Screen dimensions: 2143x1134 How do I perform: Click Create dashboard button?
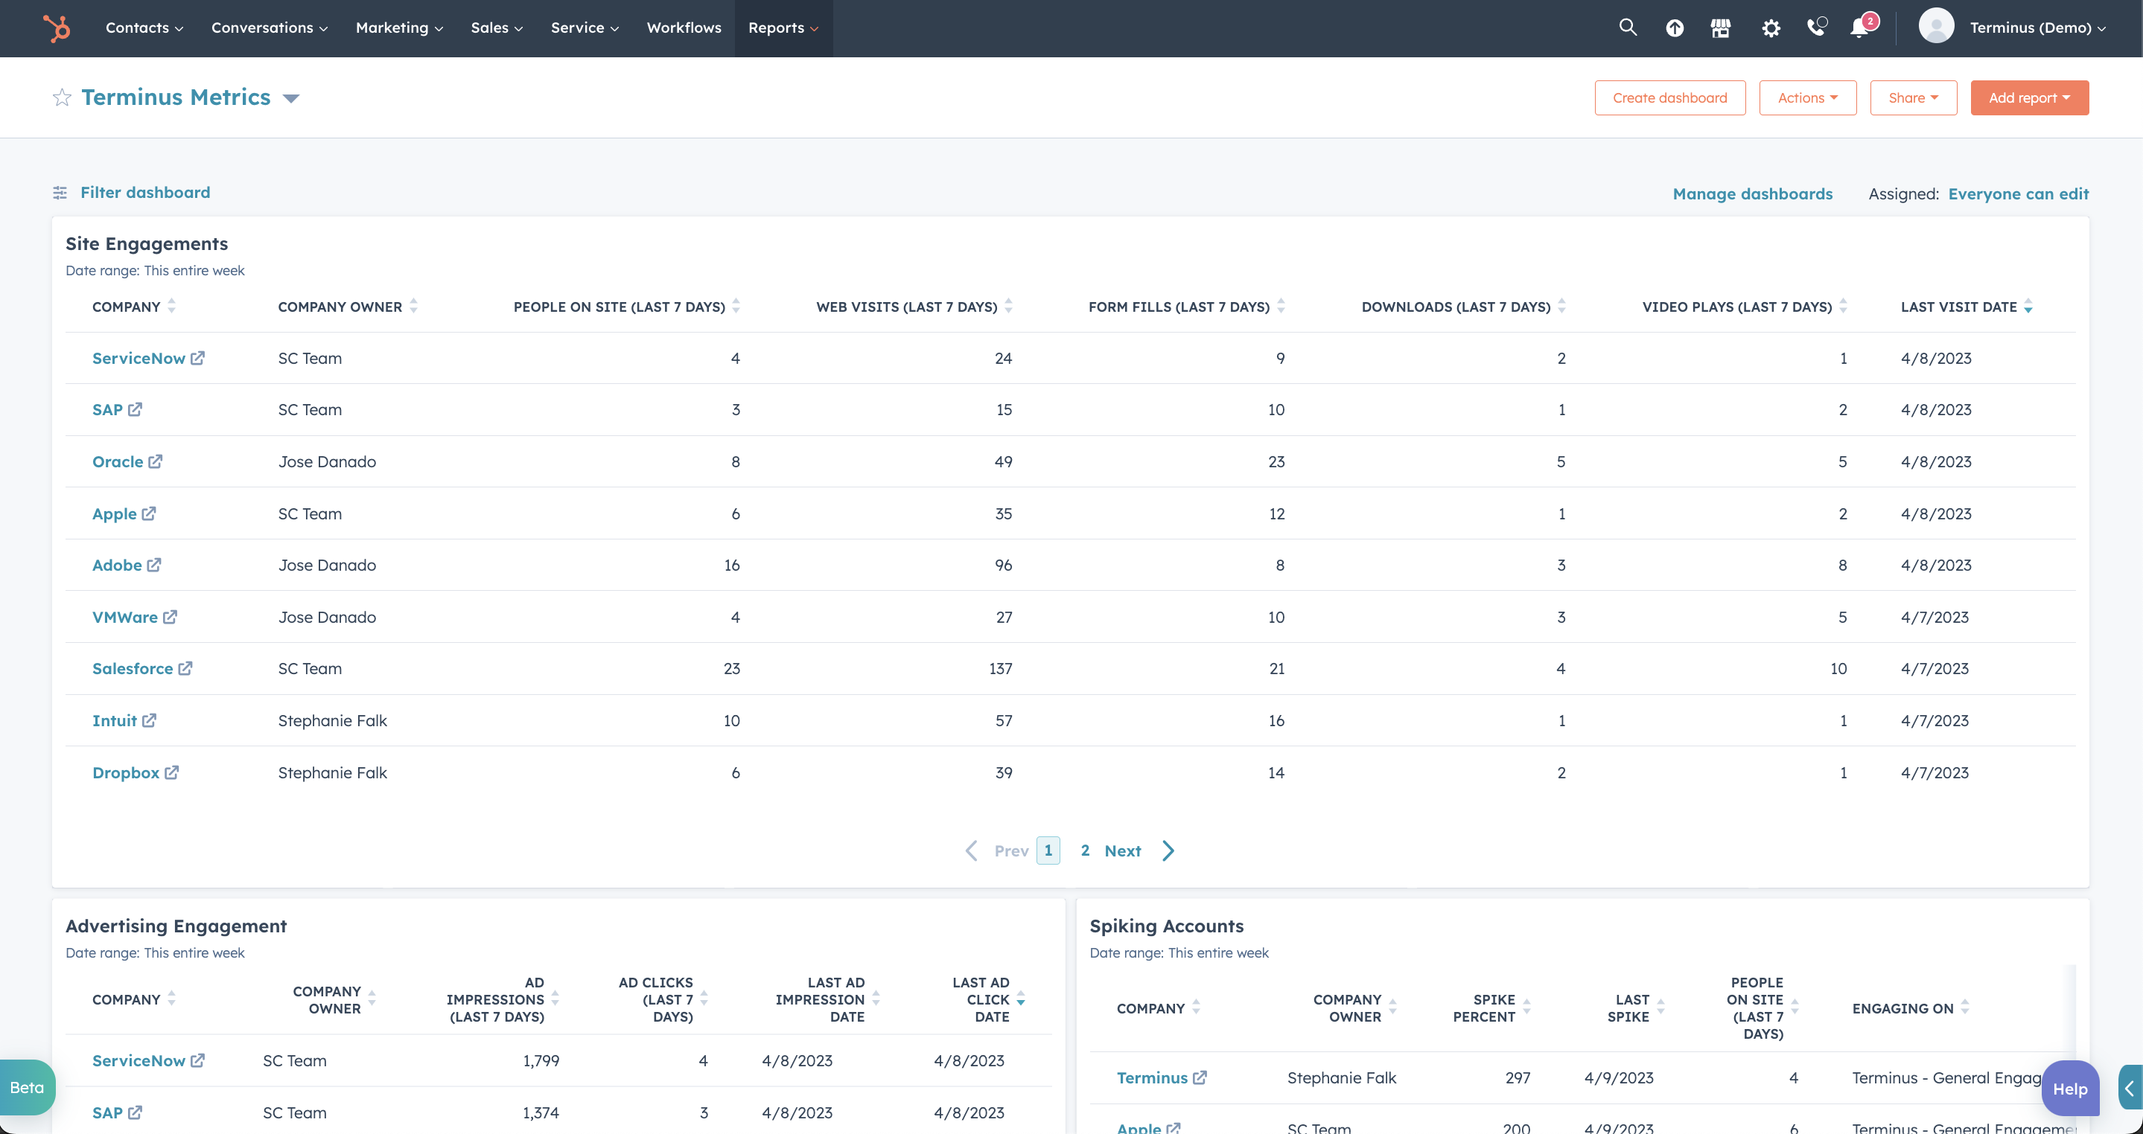[x=1669, y=97]
